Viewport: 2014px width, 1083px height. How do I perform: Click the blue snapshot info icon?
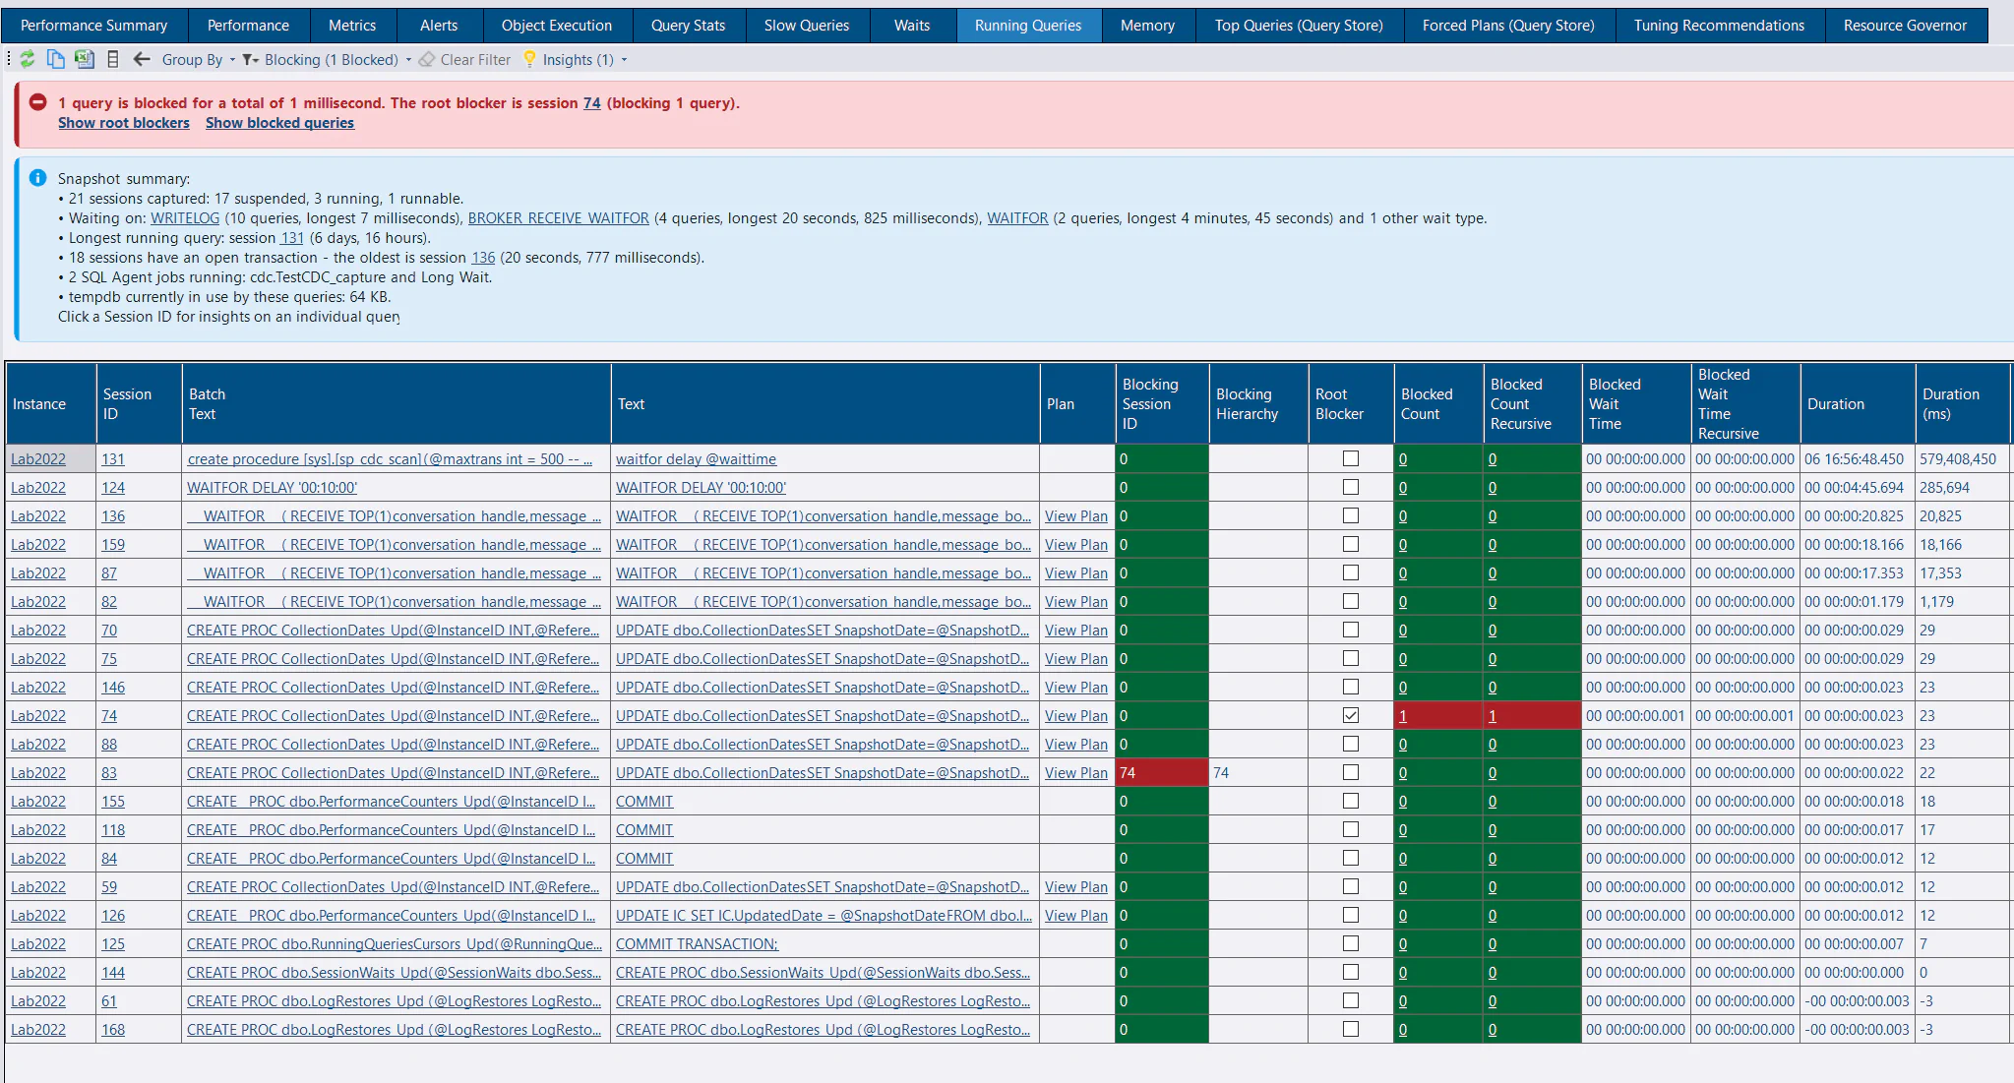[x=37, y=178]
